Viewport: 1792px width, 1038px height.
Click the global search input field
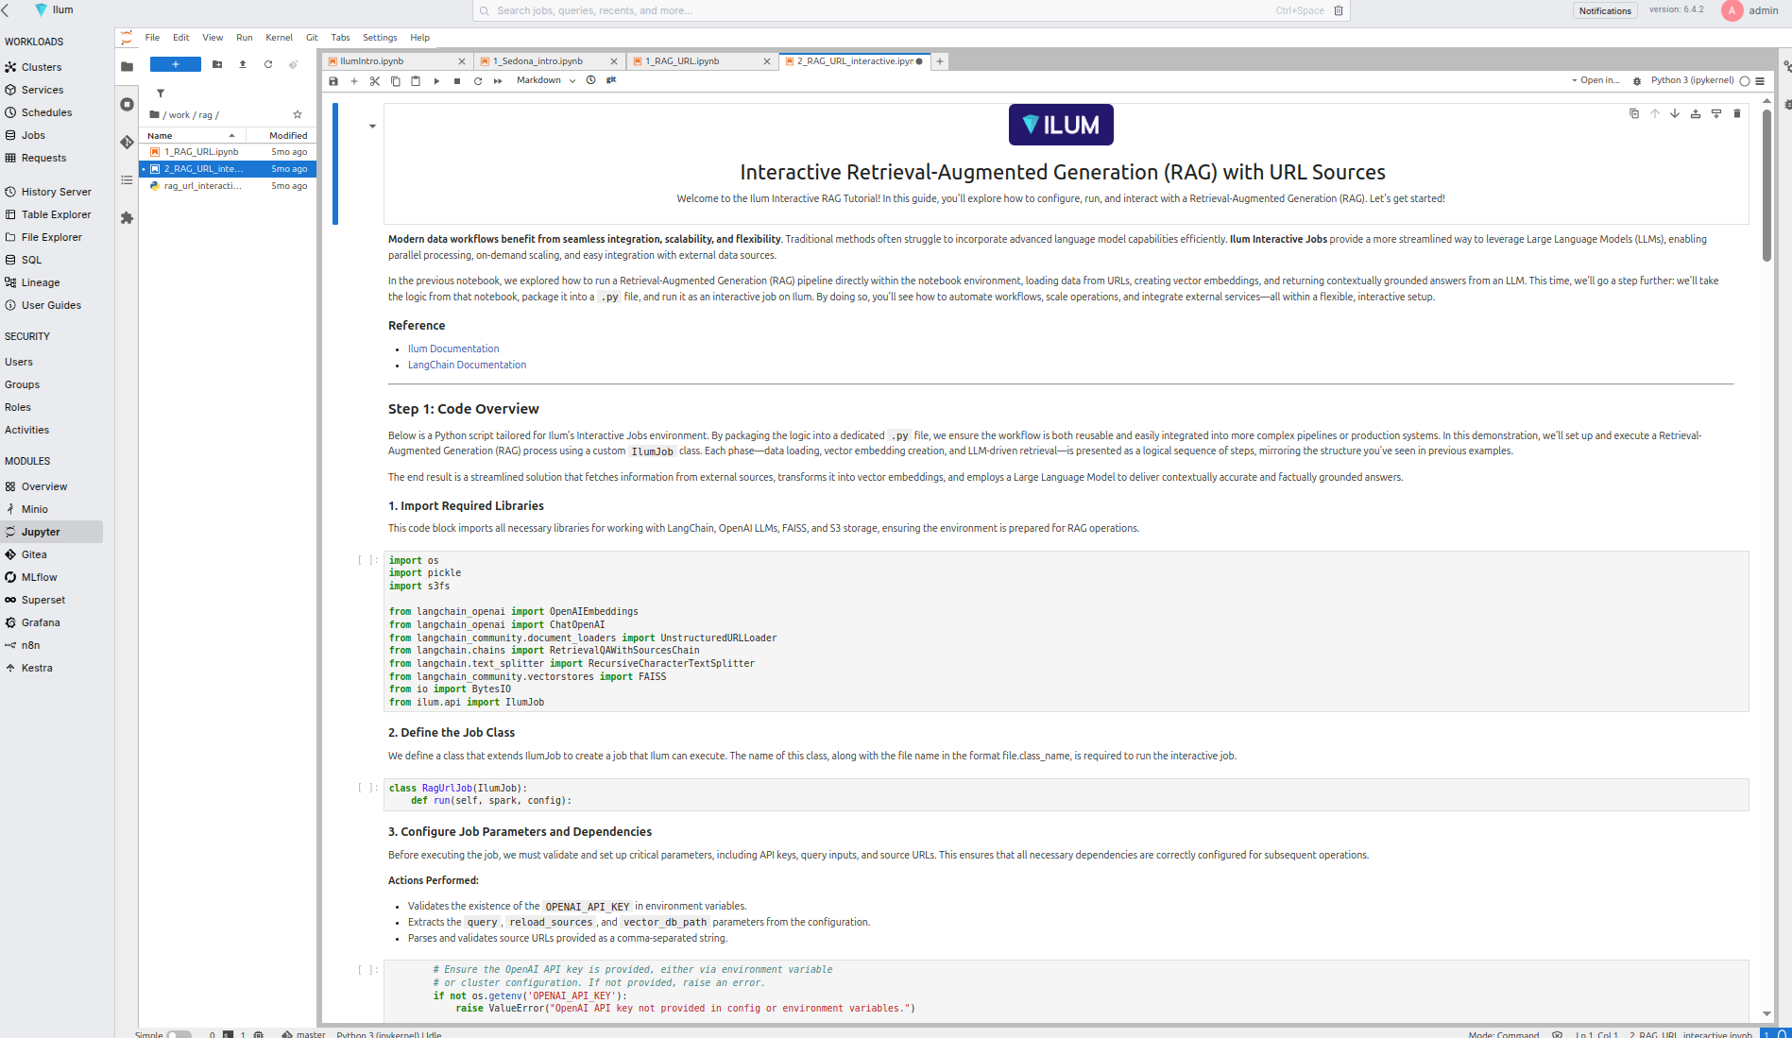(x=907, y=10)
